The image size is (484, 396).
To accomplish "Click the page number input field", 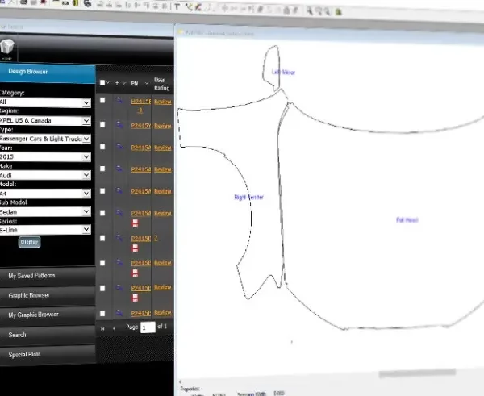I will [147, 328].
